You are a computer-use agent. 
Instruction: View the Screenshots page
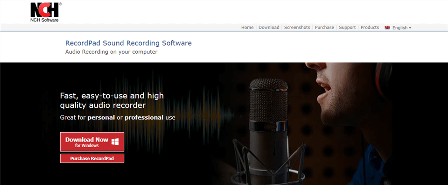coord(297,28)
